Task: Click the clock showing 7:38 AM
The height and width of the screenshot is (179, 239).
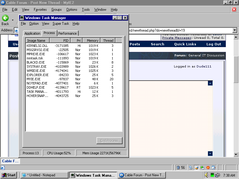Action: [x=229, y=175]
